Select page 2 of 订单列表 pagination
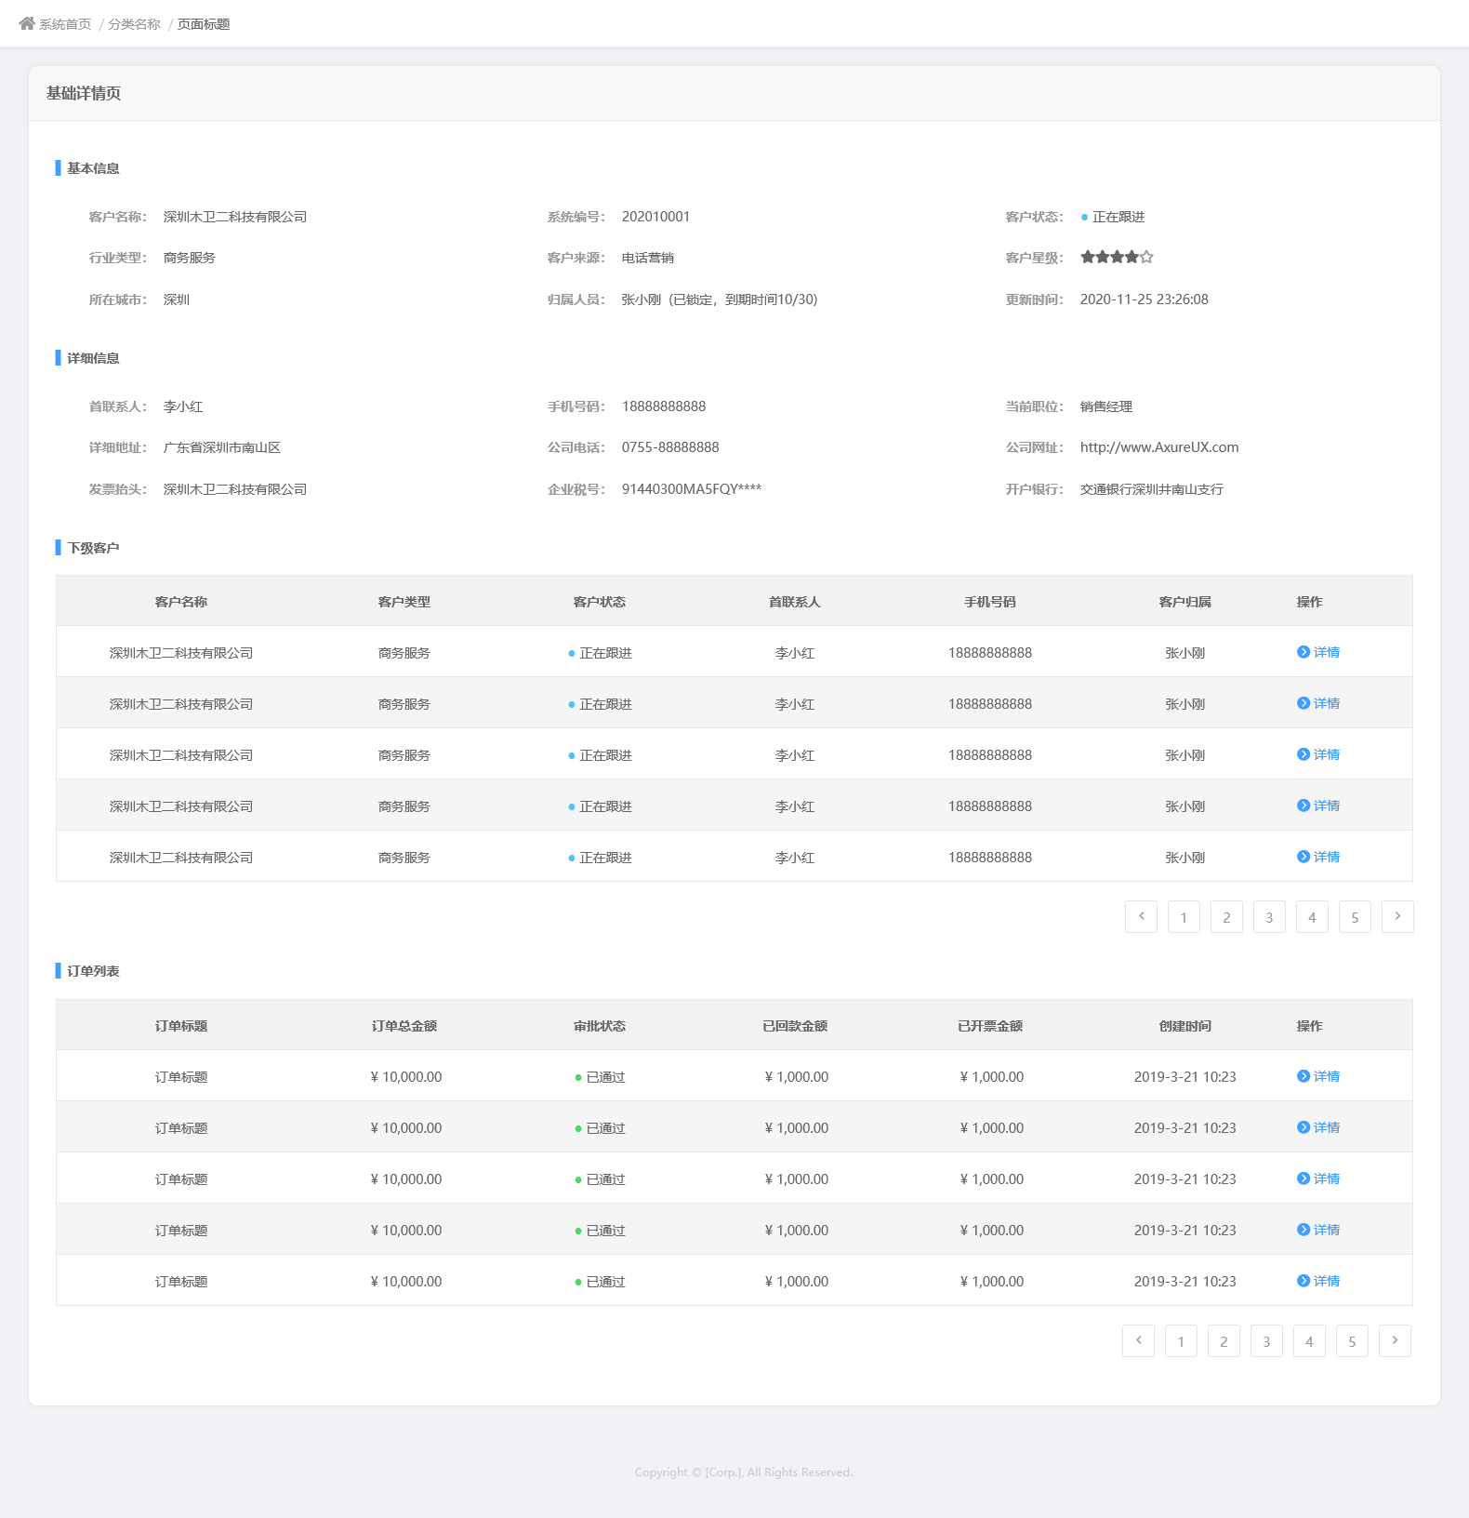Screen dimensions: 1469x1518 coord(1224,1340)
